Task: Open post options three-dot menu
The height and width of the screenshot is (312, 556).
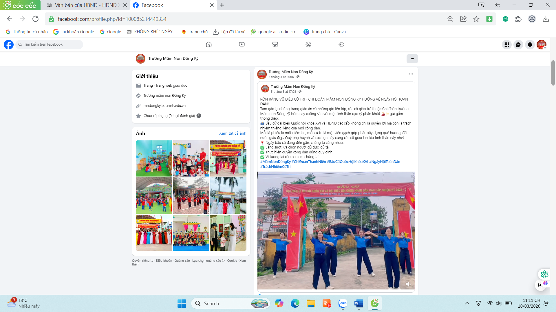Action: tap(411, 74)
